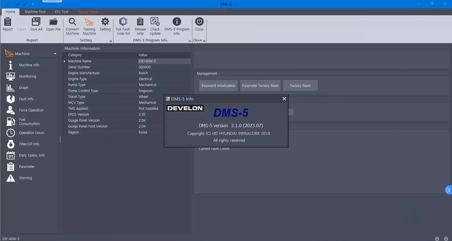Close the DMS-5 Info dialog
The height and width of the screenshot is (241, 452).
[284, 99]
